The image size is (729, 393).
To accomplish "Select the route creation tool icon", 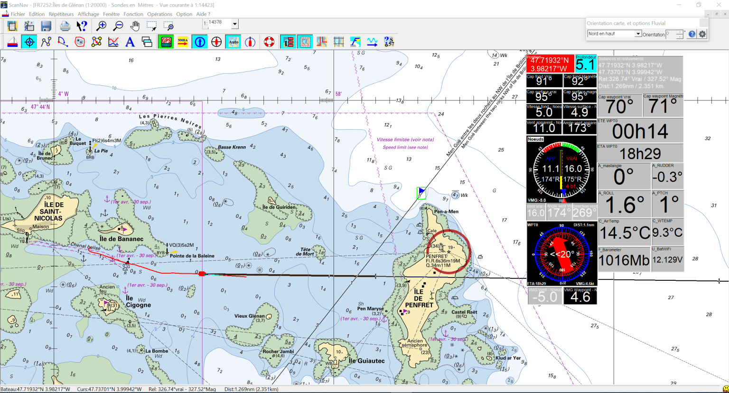I will (x=46, y=42).
